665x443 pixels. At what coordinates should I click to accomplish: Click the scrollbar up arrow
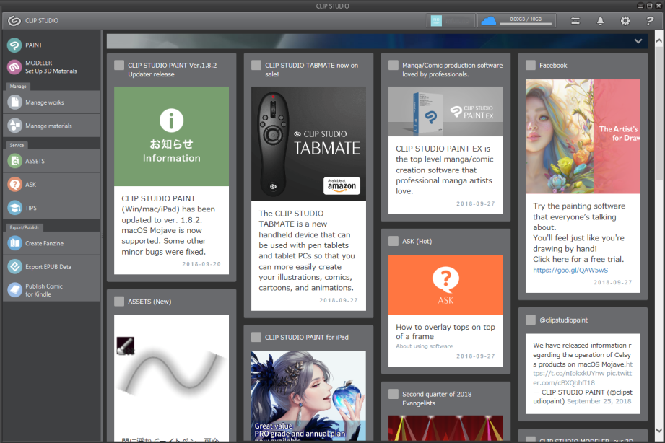coord(659,40)
